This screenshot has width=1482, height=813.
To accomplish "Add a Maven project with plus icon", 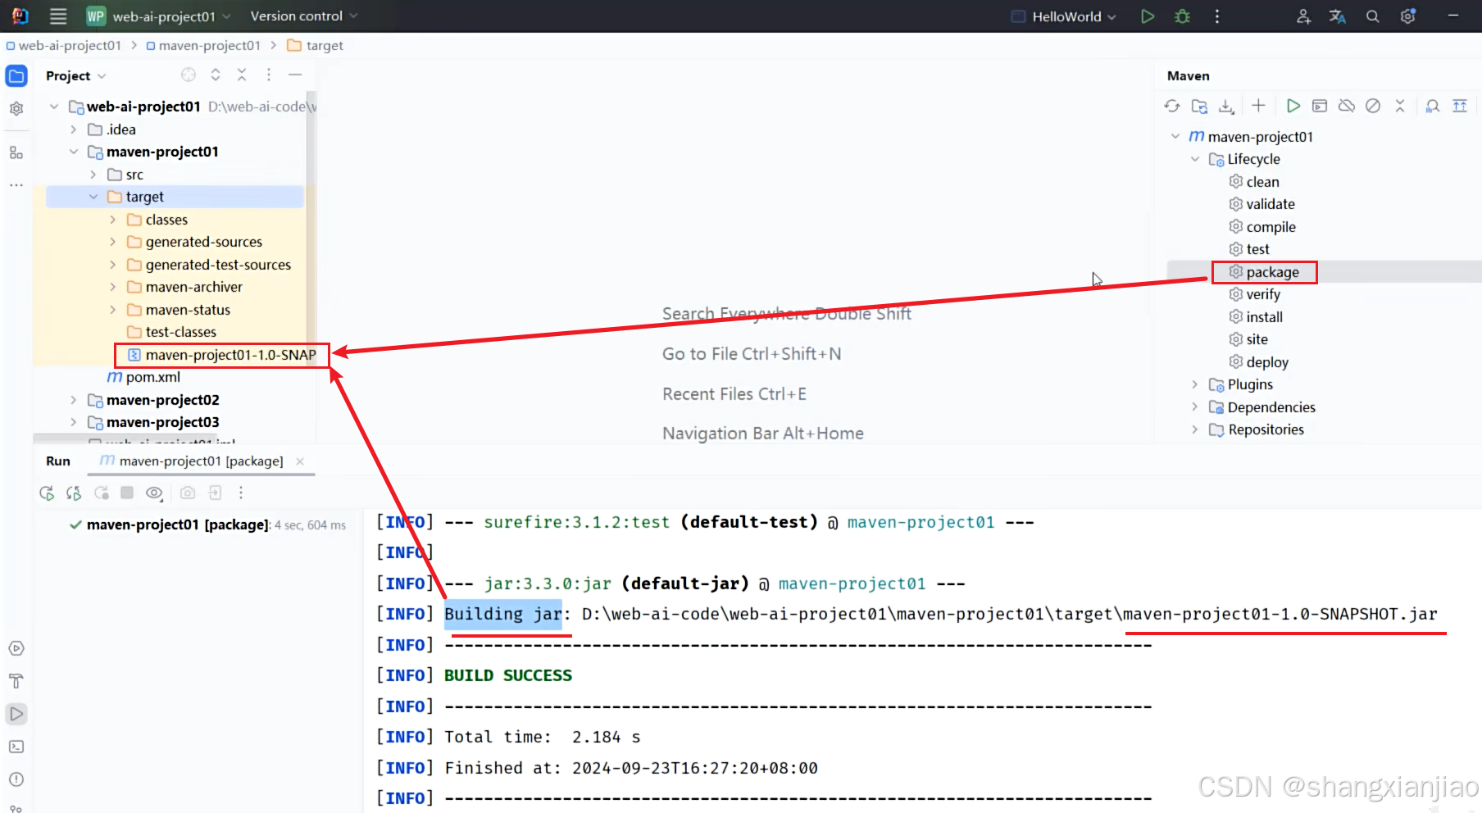I will [x=1258, y=106].
